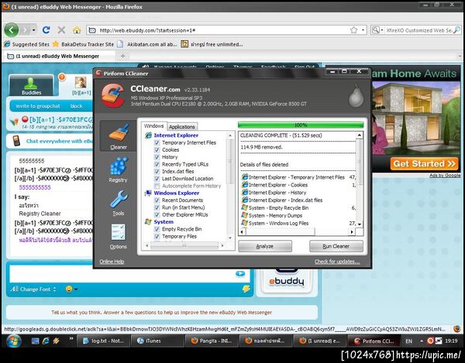Click the Firefox forward arrow button

click(x=26, y=30)
